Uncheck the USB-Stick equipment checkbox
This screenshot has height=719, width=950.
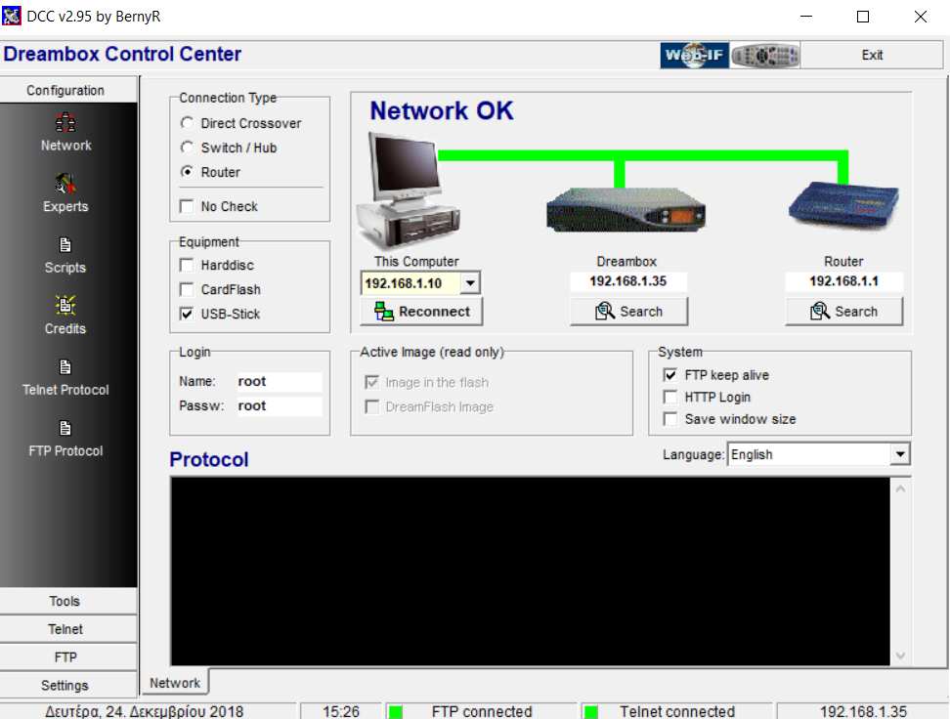(x=187, y=314)
